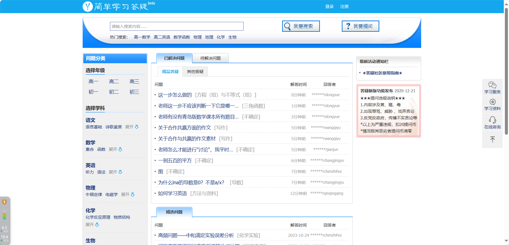Click the orange shield icon in widget
The width and height of the screenshot is (509, 245).
4,202
